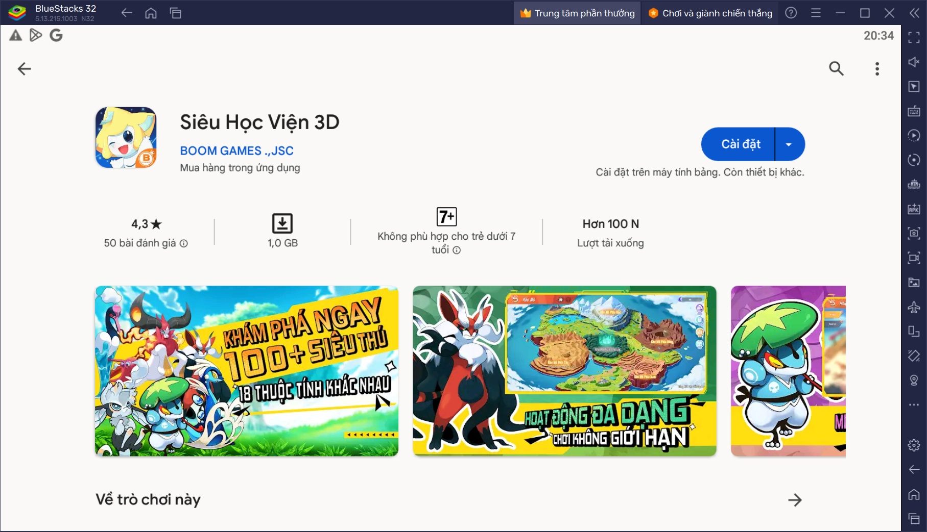Expand the Về trò chơi này section arrow
Viewport: 927px width, 532px height.
[x=795, y=500]
